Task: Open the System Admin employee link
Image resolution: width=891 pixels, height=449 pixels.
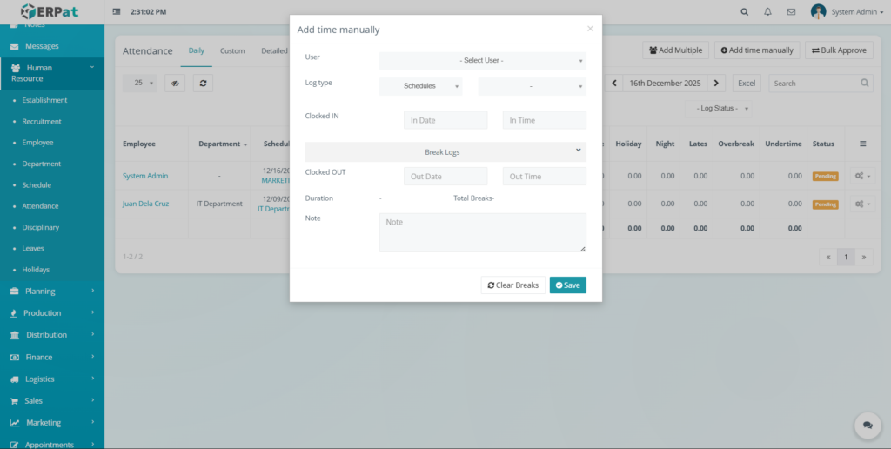Action: pyautogui.click(x=145, y=176)
